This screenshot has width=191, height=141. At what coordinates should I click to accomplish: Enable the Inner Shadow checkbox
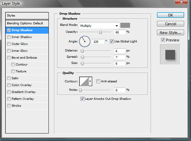coord(9,37)
